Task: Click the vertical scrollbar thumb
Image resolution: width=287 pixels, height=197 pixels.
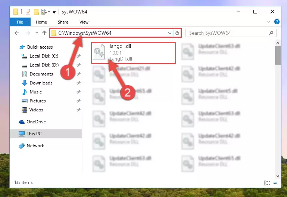Action: pyautogui.click(x=278, y=55)
